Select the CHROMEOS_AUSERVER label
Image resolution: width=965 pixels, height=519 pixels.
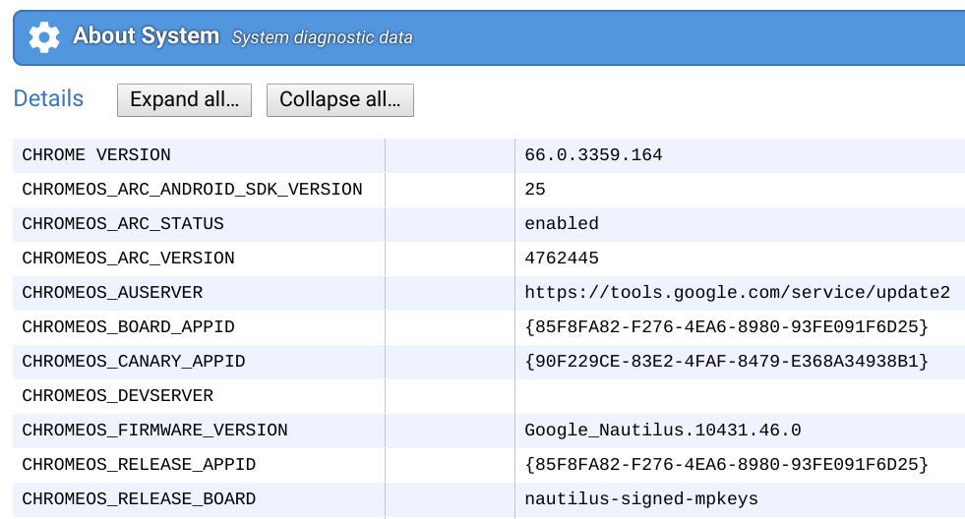pyautogui.click(x=112, y=293)
